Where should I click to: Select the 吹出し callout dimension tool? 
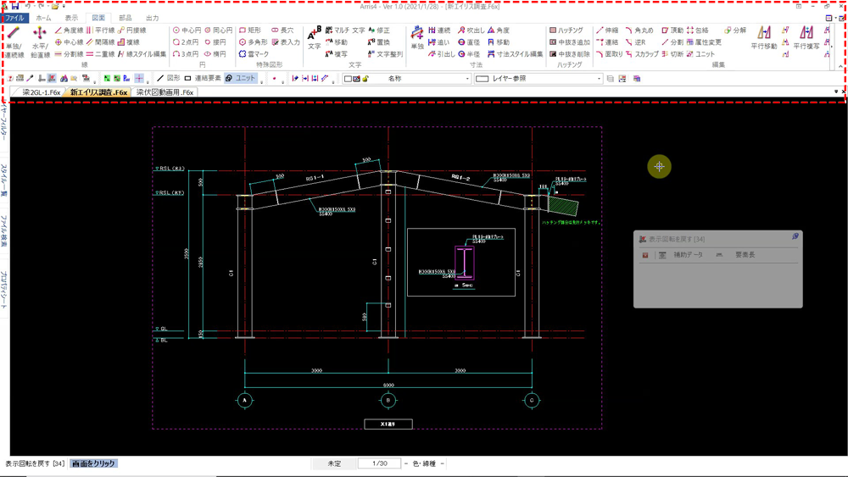(472, 31)
